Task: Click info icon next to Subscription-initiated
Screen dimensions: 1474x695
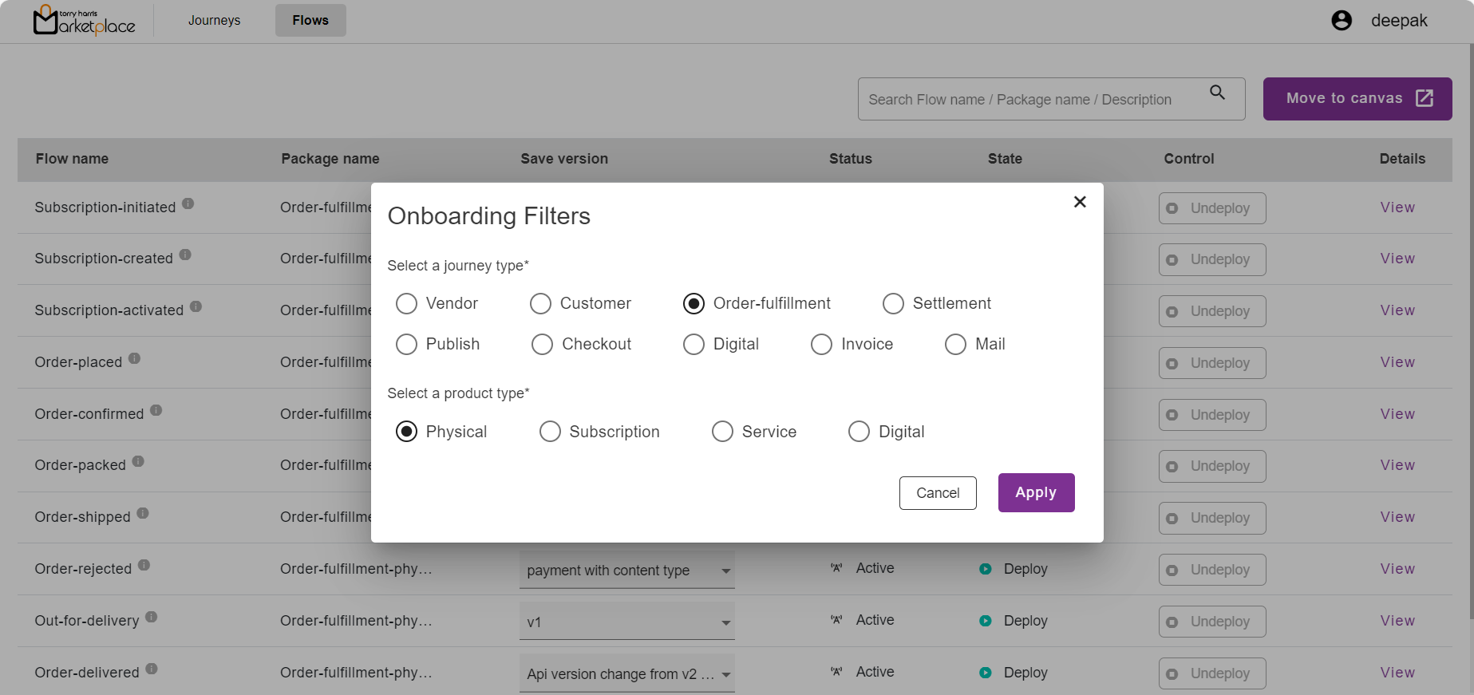Action: point(188,203)
